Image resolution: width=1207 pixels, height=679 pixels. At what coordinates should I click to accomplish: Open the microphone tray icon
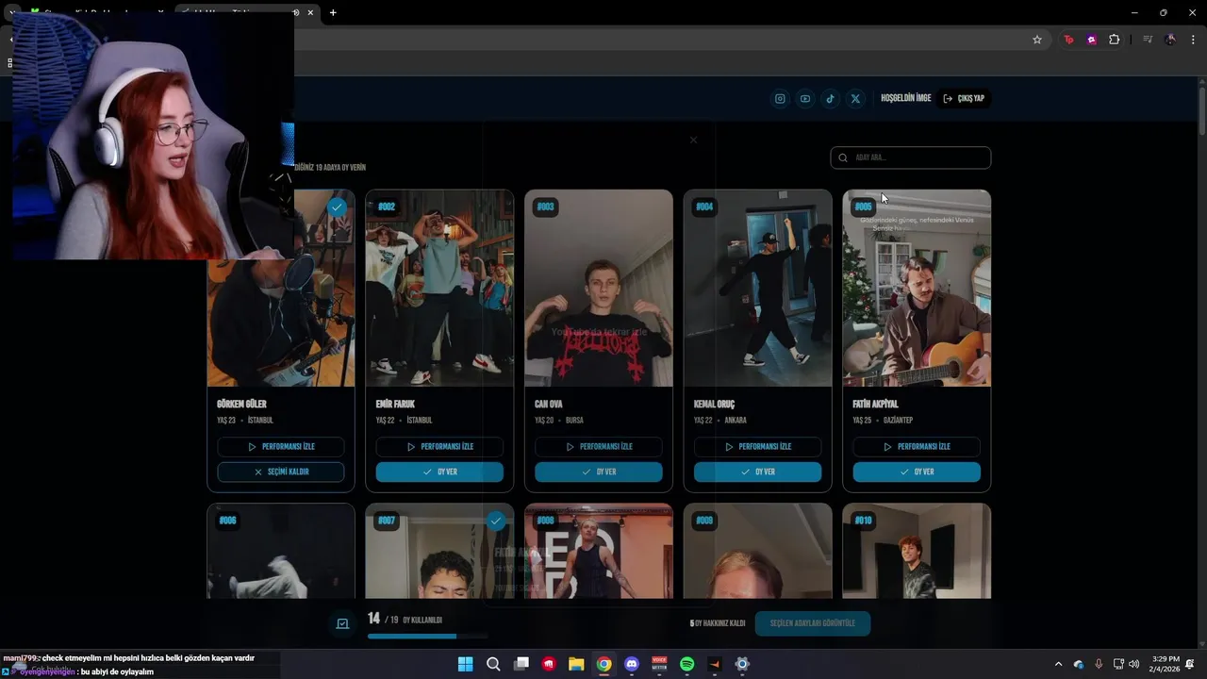(x=1099, y=664)
